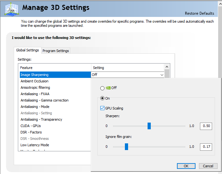
Task: Click the Ignore film grain slider handle
Action: point(126,147)
